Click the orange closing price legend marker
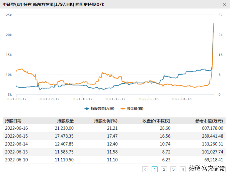This screenshot has width=230, height=176. pyautogui.click(x=123, y=109)
